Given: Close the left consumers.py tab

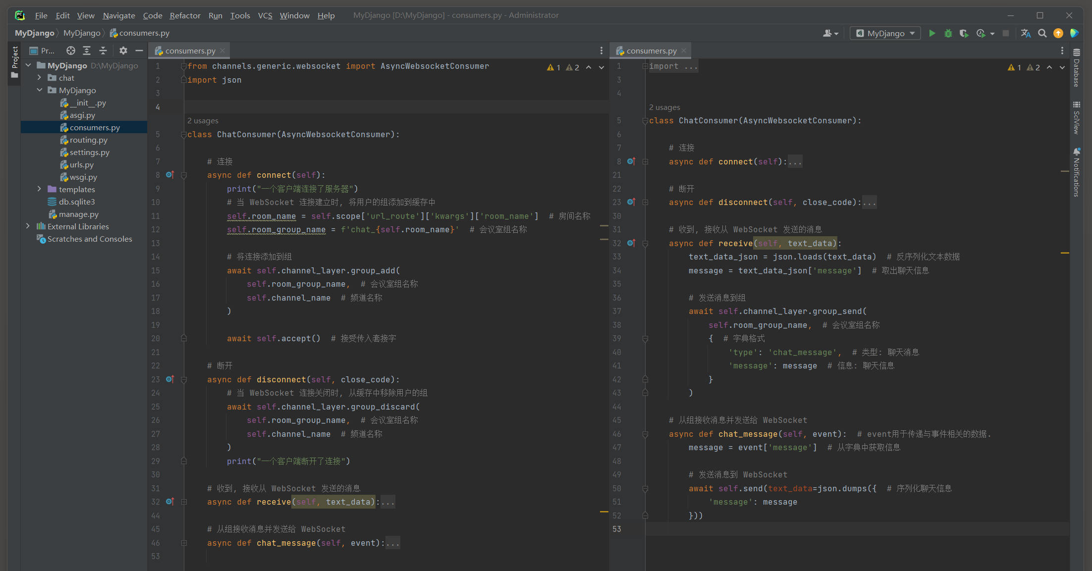Looking at the screenshot, I should (222, 51).
